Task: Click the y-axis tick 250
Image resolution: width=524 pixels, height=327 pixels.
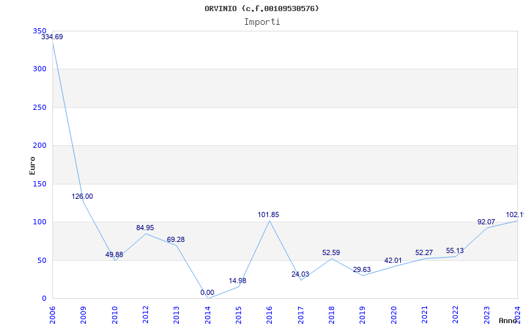Action: (39, 107)
